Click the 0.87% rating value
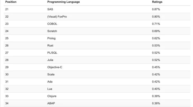Image resolution: width=193 pixels, height=107 pixels. pos(156,9)
